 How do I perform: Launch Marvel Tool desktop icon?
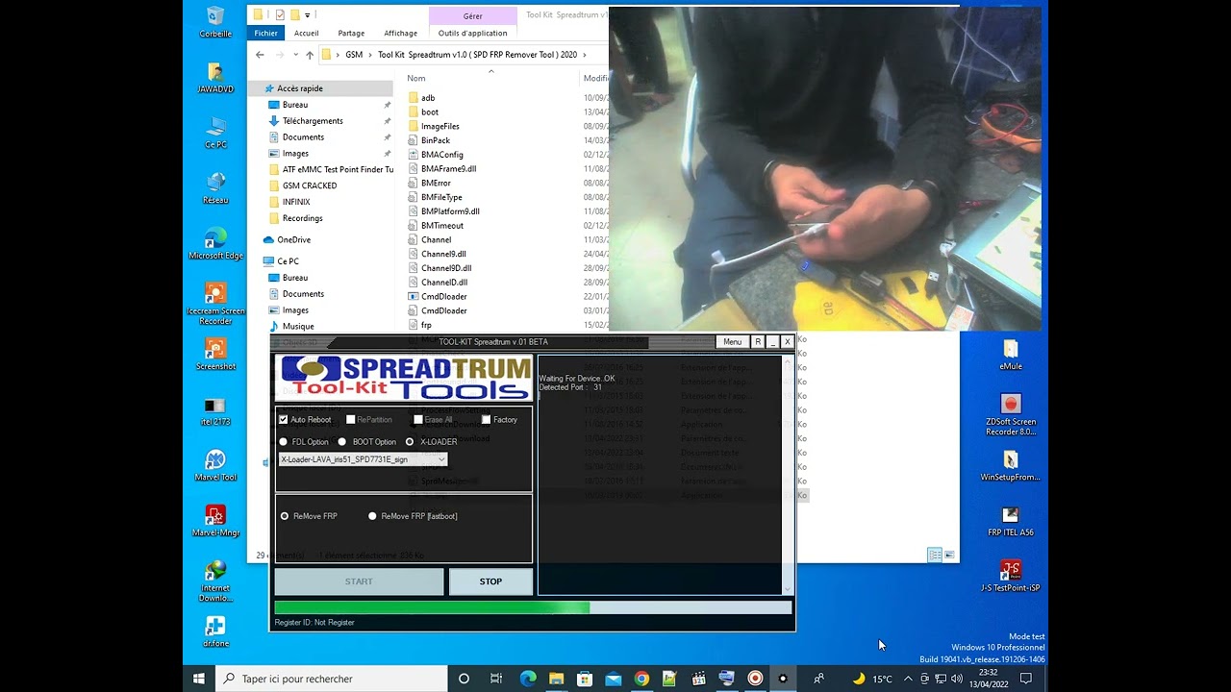pyautogui.click(x=215, y=466)
